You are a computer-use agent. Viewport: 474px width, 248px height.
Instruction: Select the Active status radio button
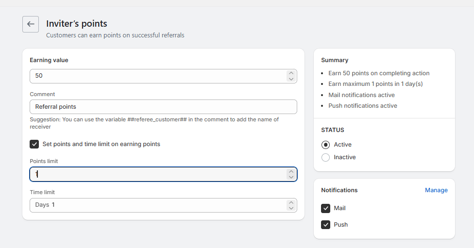tap(326, 145)
